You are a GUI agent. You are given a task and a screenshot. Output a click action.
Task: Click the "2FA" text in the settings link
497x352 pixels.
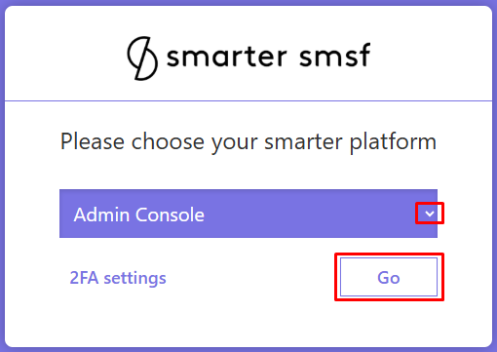(x=84, y=278)
